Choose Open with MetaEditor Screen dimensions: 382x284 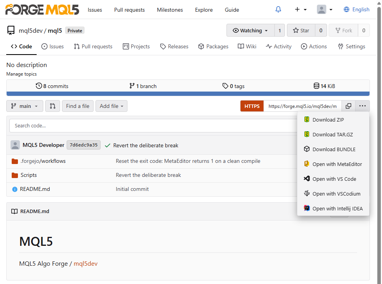tap(333, 164)
